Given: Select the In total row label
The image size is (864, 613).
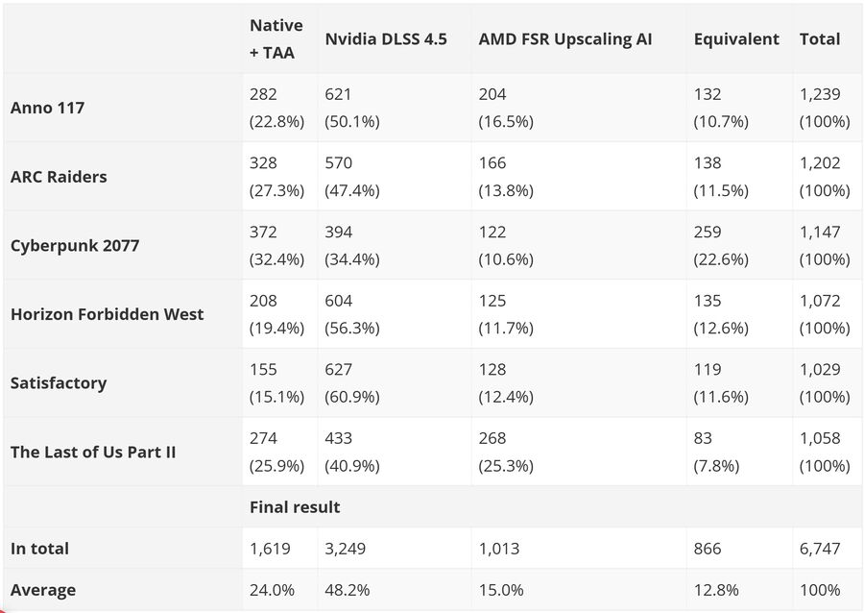Looking at the screenshot, I should tap(39, 549).
